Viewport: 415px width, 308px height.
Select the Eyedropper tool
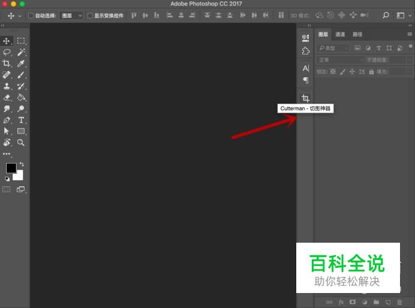[21, 64]
